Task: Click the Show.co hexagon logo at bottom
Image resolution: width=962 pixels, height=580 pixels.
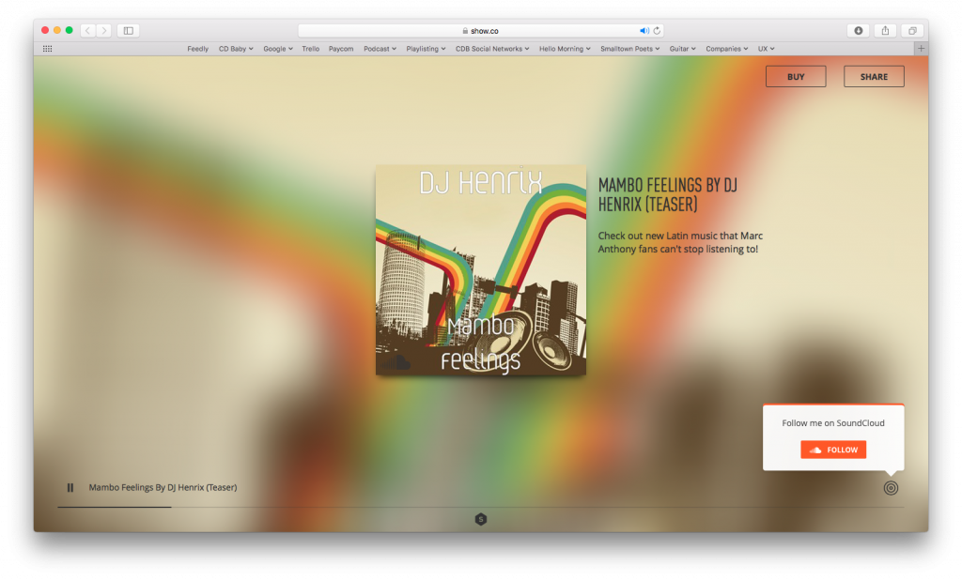Action: click(x=481, y=519)
